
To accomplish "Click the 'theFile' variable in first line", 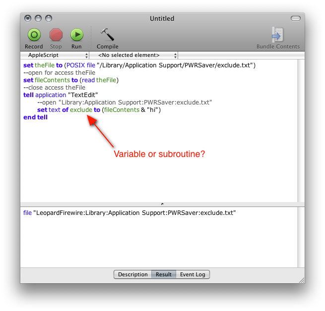I will [x=45, y=65].
